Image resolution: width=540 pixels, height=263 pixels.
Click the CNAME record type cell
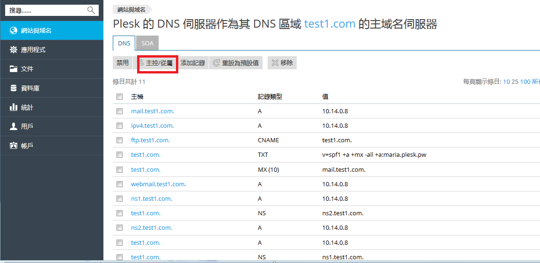tap(268, 140)
